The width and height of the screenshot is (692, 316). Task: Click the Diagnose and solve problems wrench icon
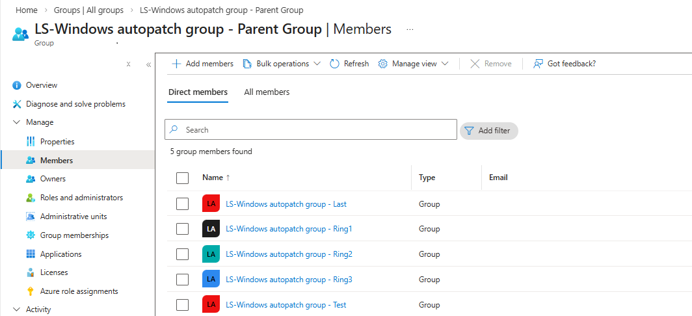(x=17, y=104)
